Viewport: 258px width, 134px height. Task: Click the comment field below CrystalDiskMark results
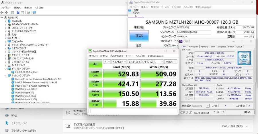(133, 111)
